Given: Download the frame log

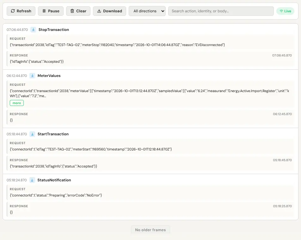Looking at the screenshot, I should [109, 11].
